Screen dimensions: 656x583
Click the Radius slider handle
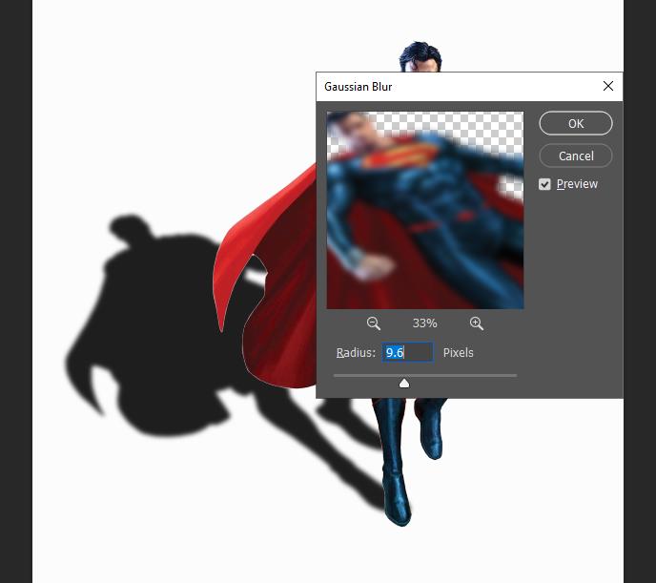tap(404, 383)
